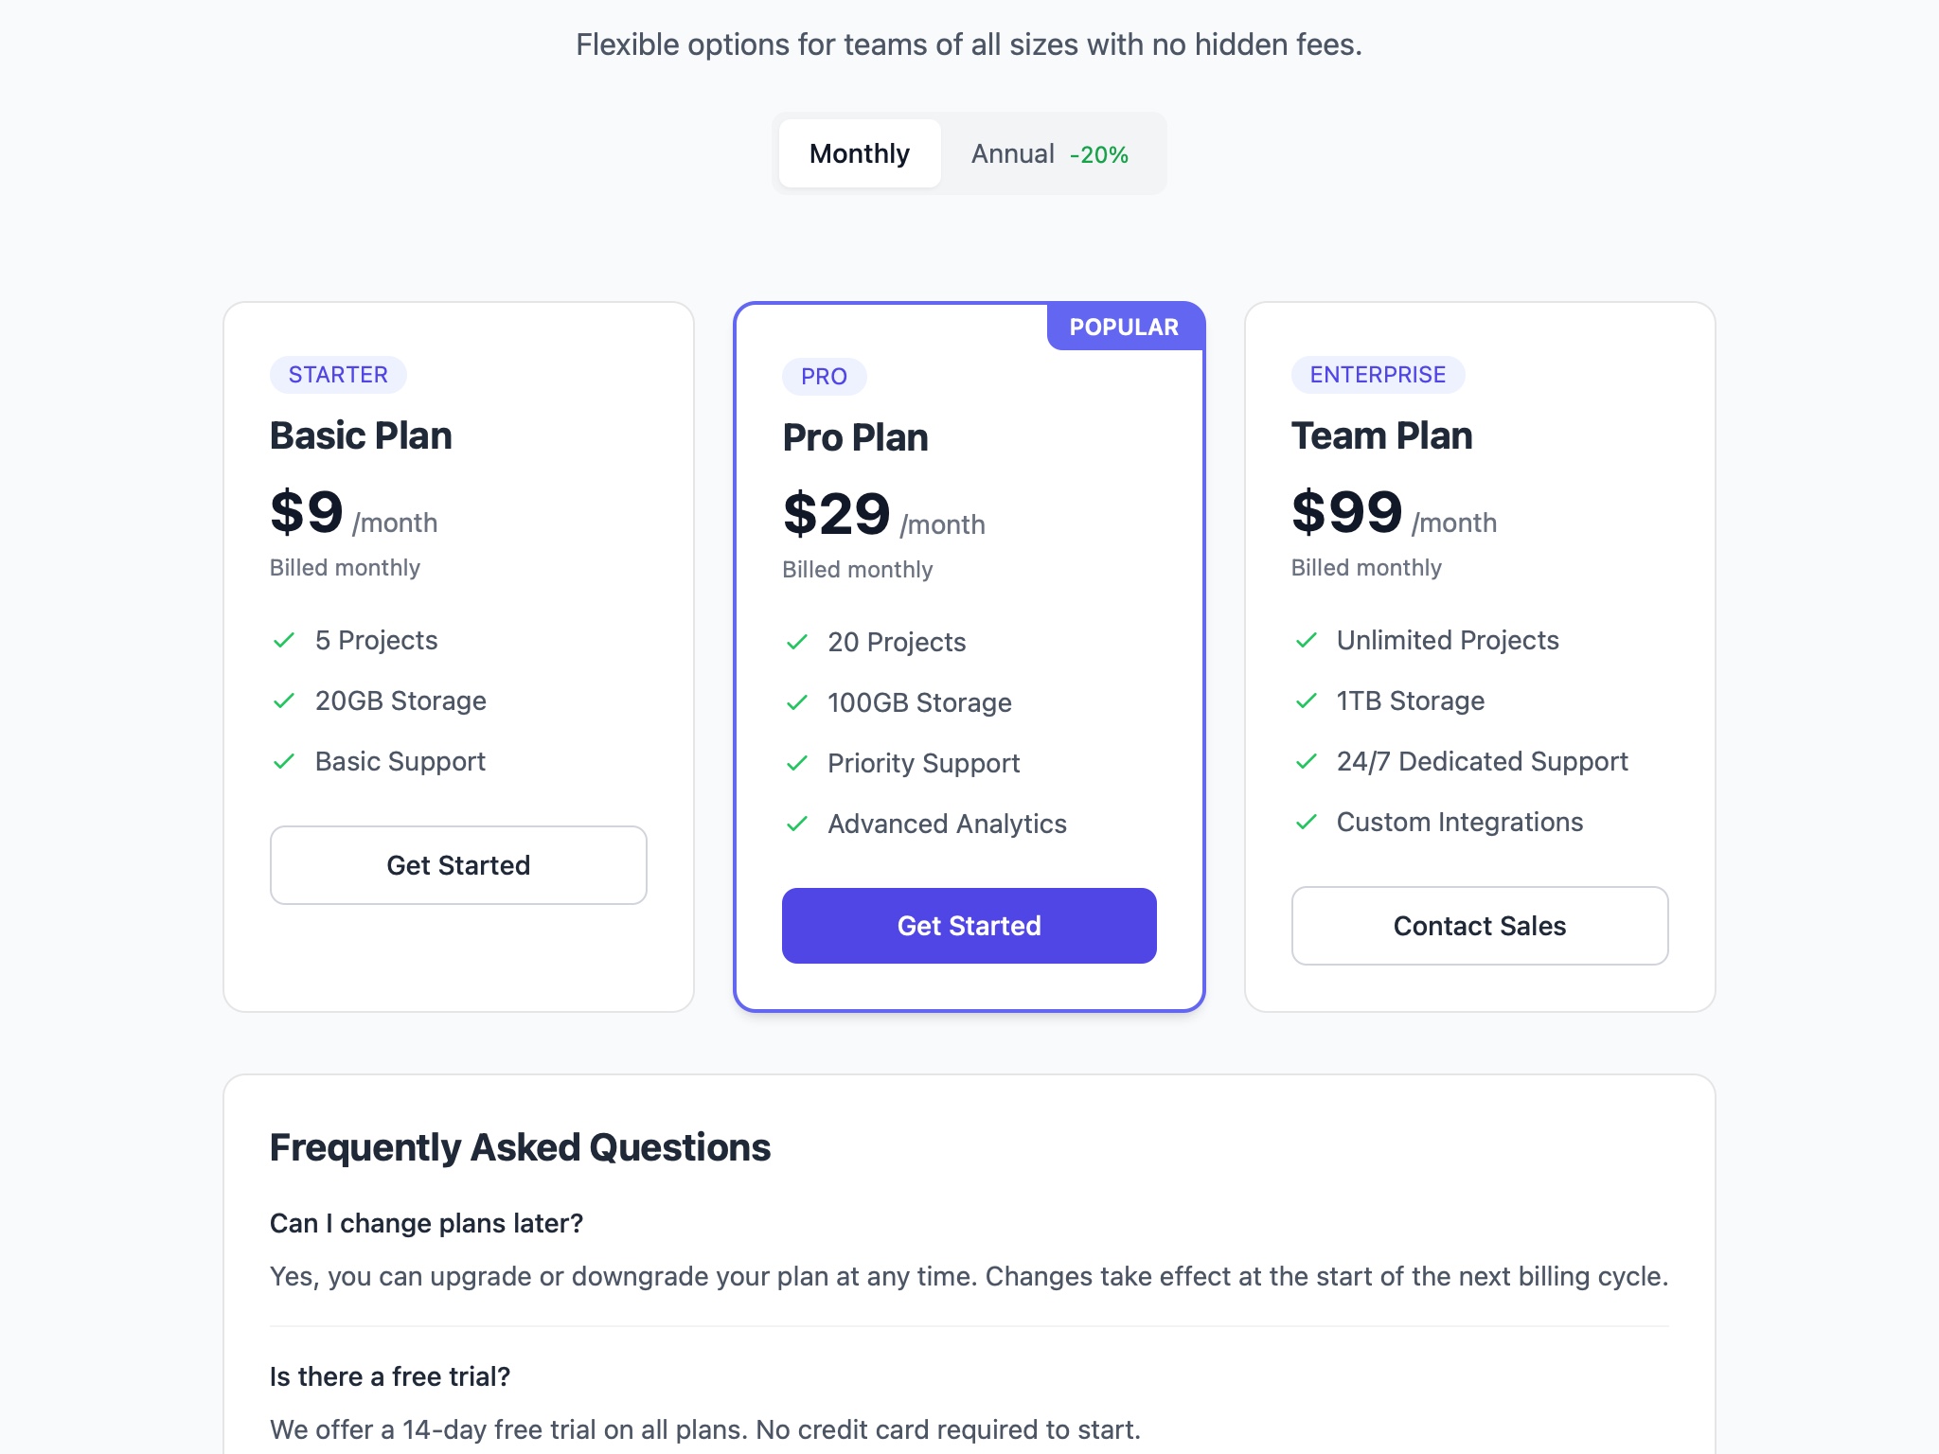Click the POPULAR badge on Pro Plan
1939x1454 pixels.
[1124, 326]
